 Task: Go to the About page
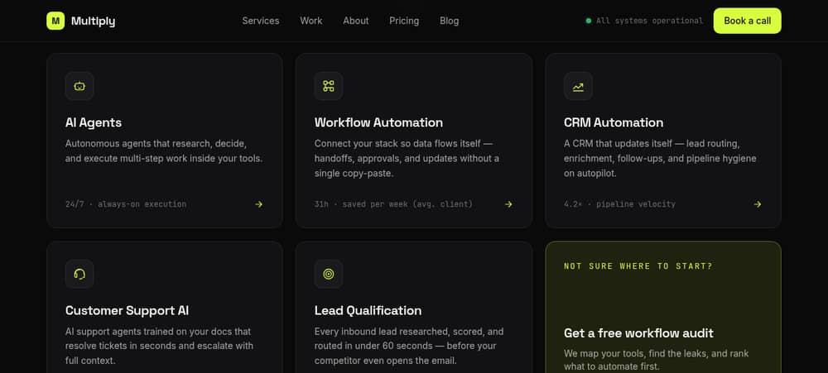click(356, 21)
